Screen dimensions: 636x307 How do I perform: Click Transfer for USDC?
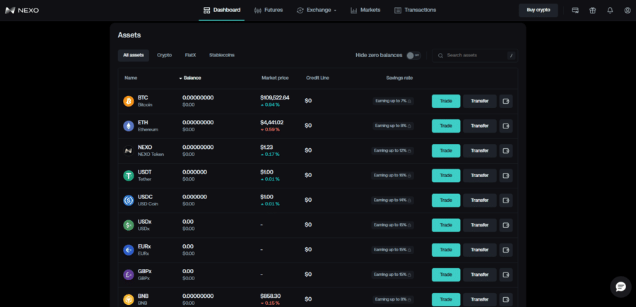click(480, 200)
